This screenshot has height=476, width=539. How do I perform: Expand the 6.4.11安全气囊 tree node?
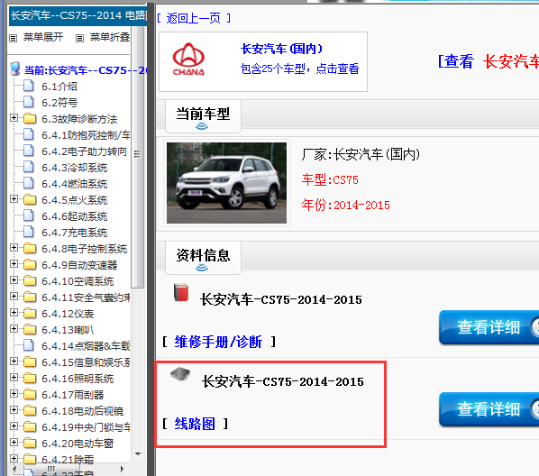tap(14, 297)
